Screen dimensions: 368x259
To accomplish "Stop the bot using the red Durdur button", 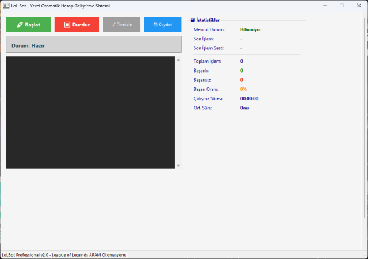I will [76, 25].
